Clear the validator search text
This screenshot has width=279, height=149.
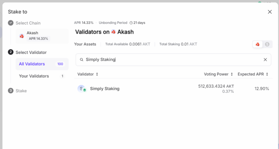click(265, 60)
